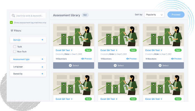Open the Sort by Popularity dropdown
This screenshot has height=111, width=195.
tap(154, 15)
